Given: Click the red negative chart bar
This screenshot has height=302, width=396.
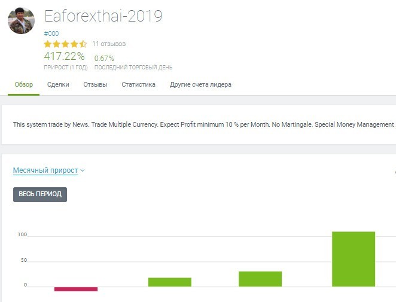Looking at the screenshot, I should (x=76, y=289).
